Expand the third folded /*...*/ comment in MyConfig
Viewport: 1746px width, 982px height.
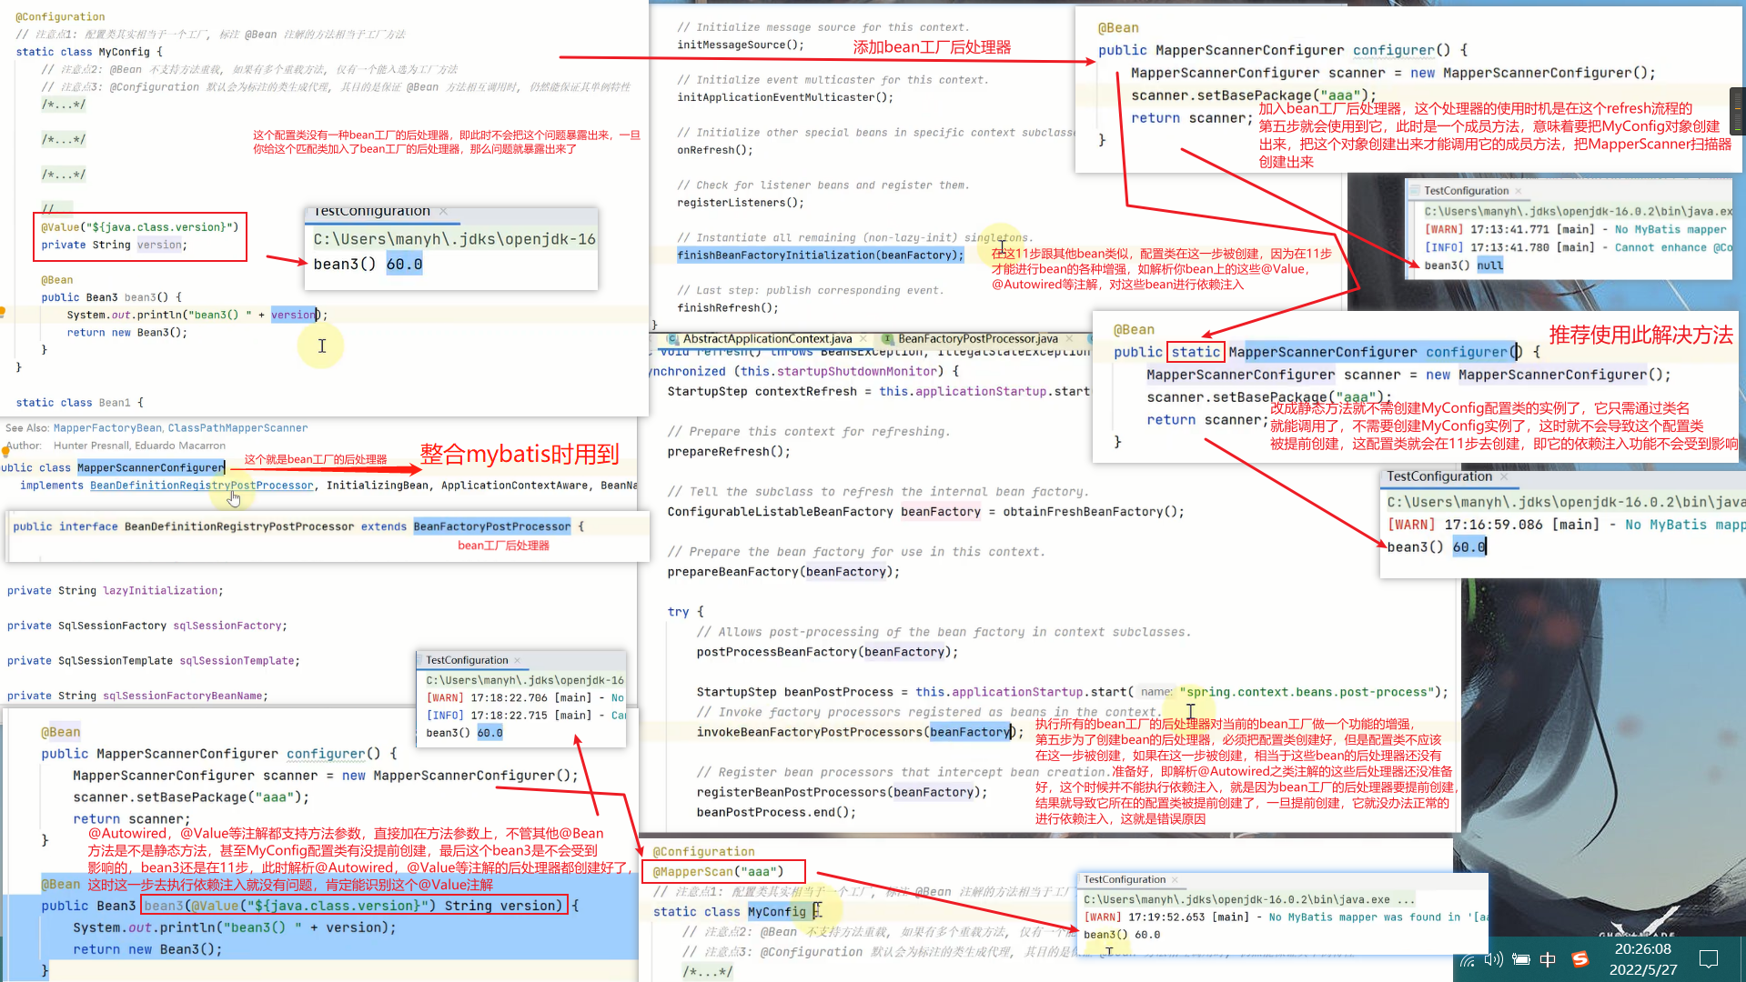pos(64,175)
